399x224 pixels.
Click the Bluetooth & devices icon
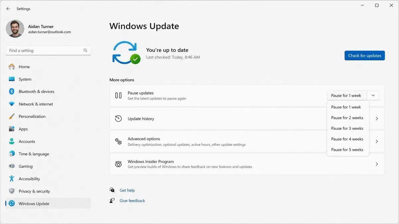pos(12,92)
